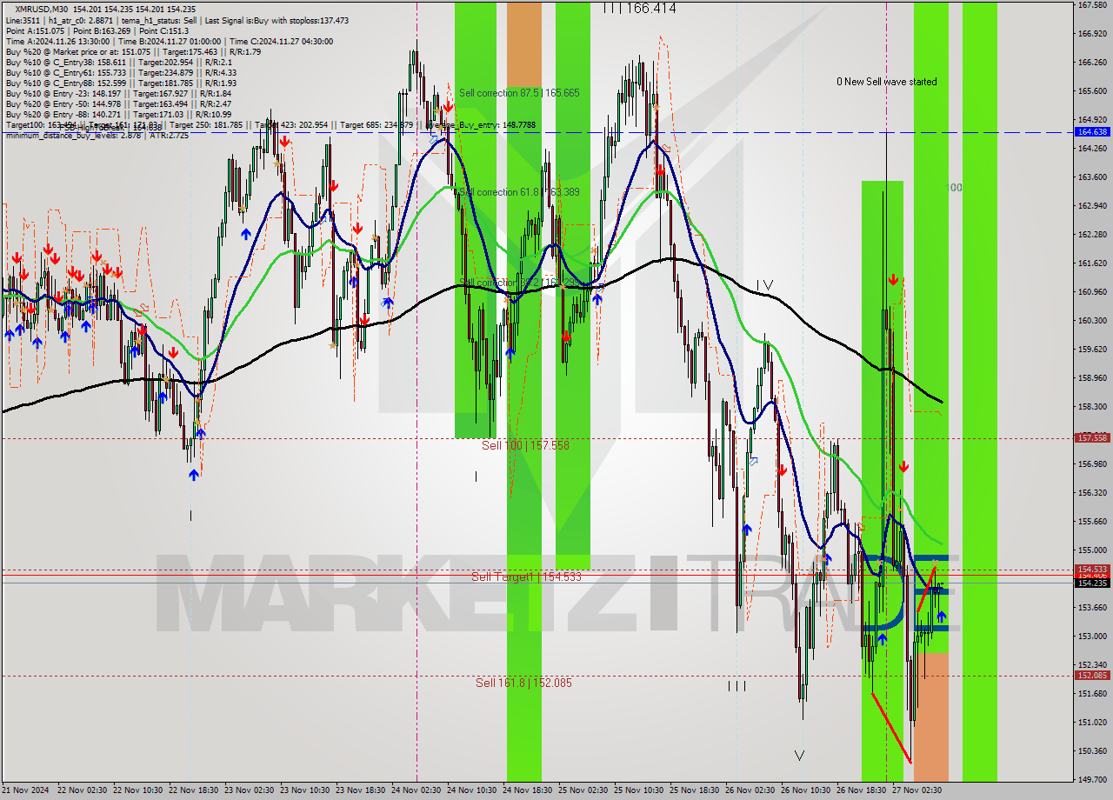Image resolution: width=1113 pixels, height=800 pixels.
Task: Click the '0 New Sell wave started' annotation
Action: (887, 82)
